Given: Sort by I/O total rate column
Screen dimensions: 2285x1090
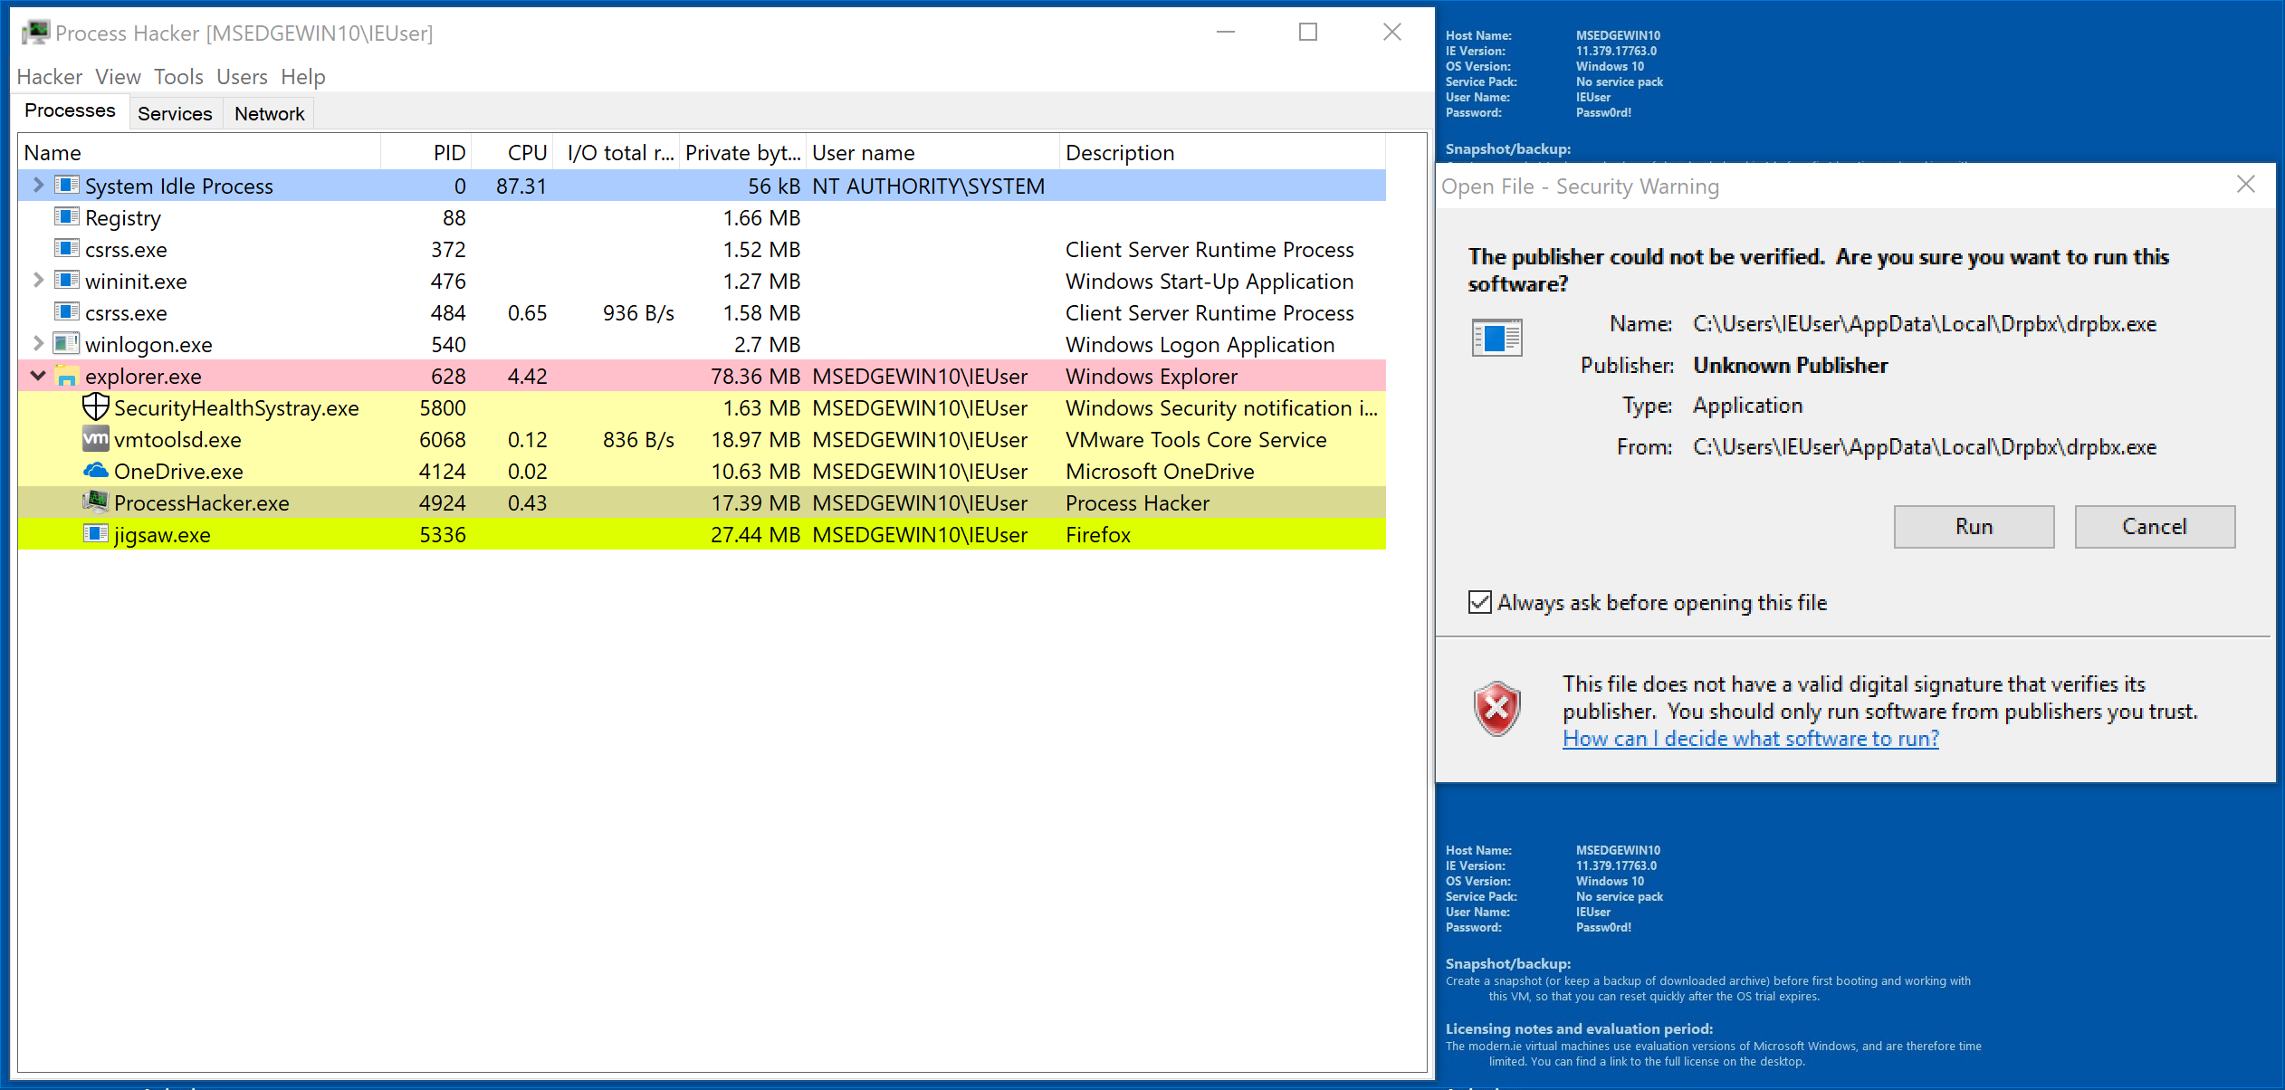Looking at the screenshot, I should 617,153.
